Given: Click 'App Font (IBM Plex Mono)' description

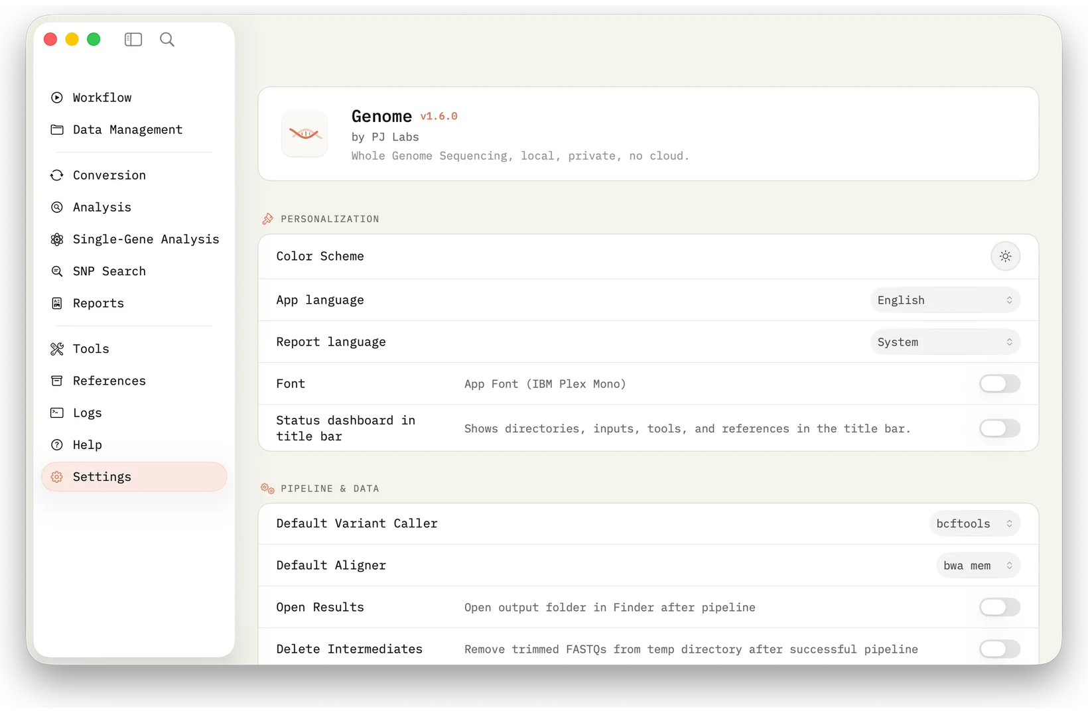Looking at the screenshot, I should click(x=545, y=384).
